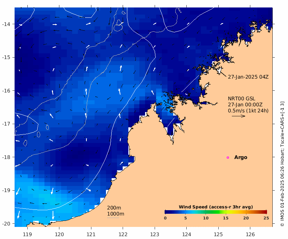Click longitude axis label 124
The width and height of the screenshot is (288, 239).
(186, 234)
